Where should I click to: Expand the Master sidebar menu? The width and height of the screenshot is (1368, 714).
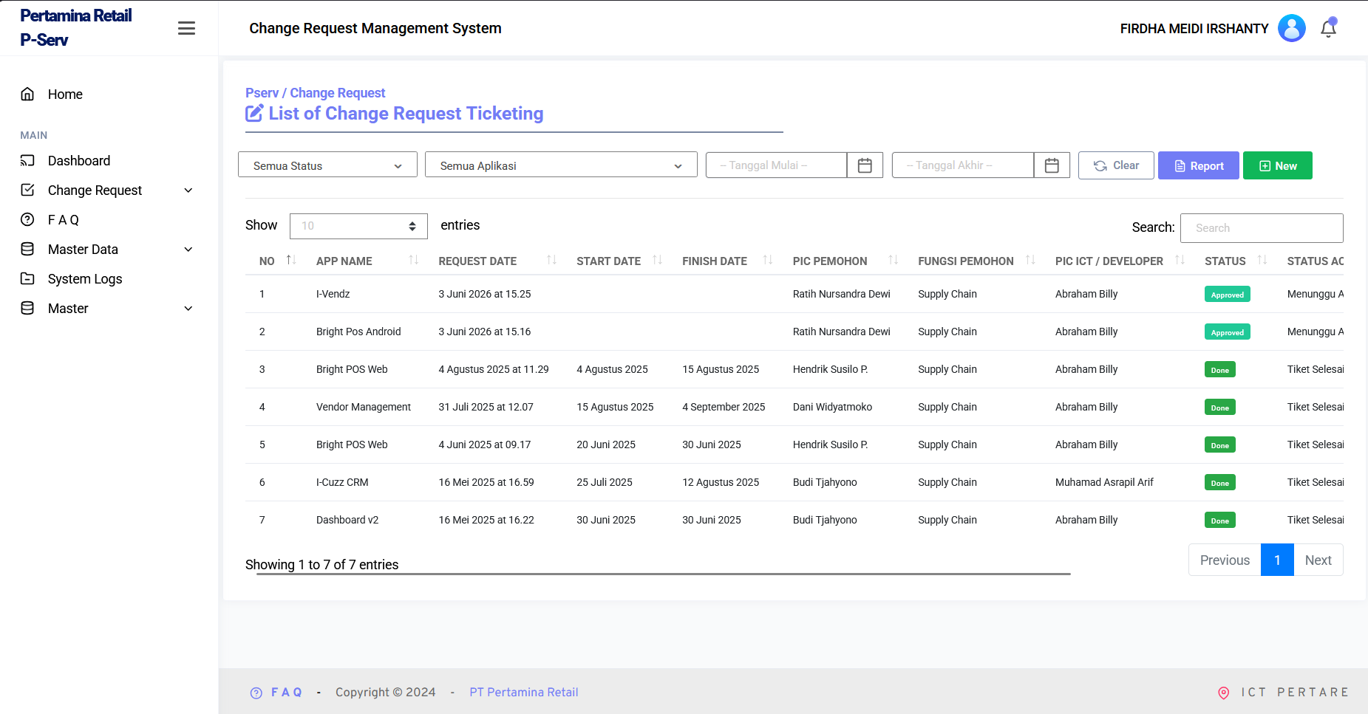(108, 308)
